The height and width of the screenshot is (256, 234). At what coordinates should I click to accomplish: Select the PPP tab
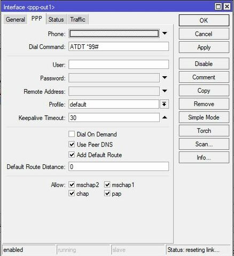tap(37, 18)
